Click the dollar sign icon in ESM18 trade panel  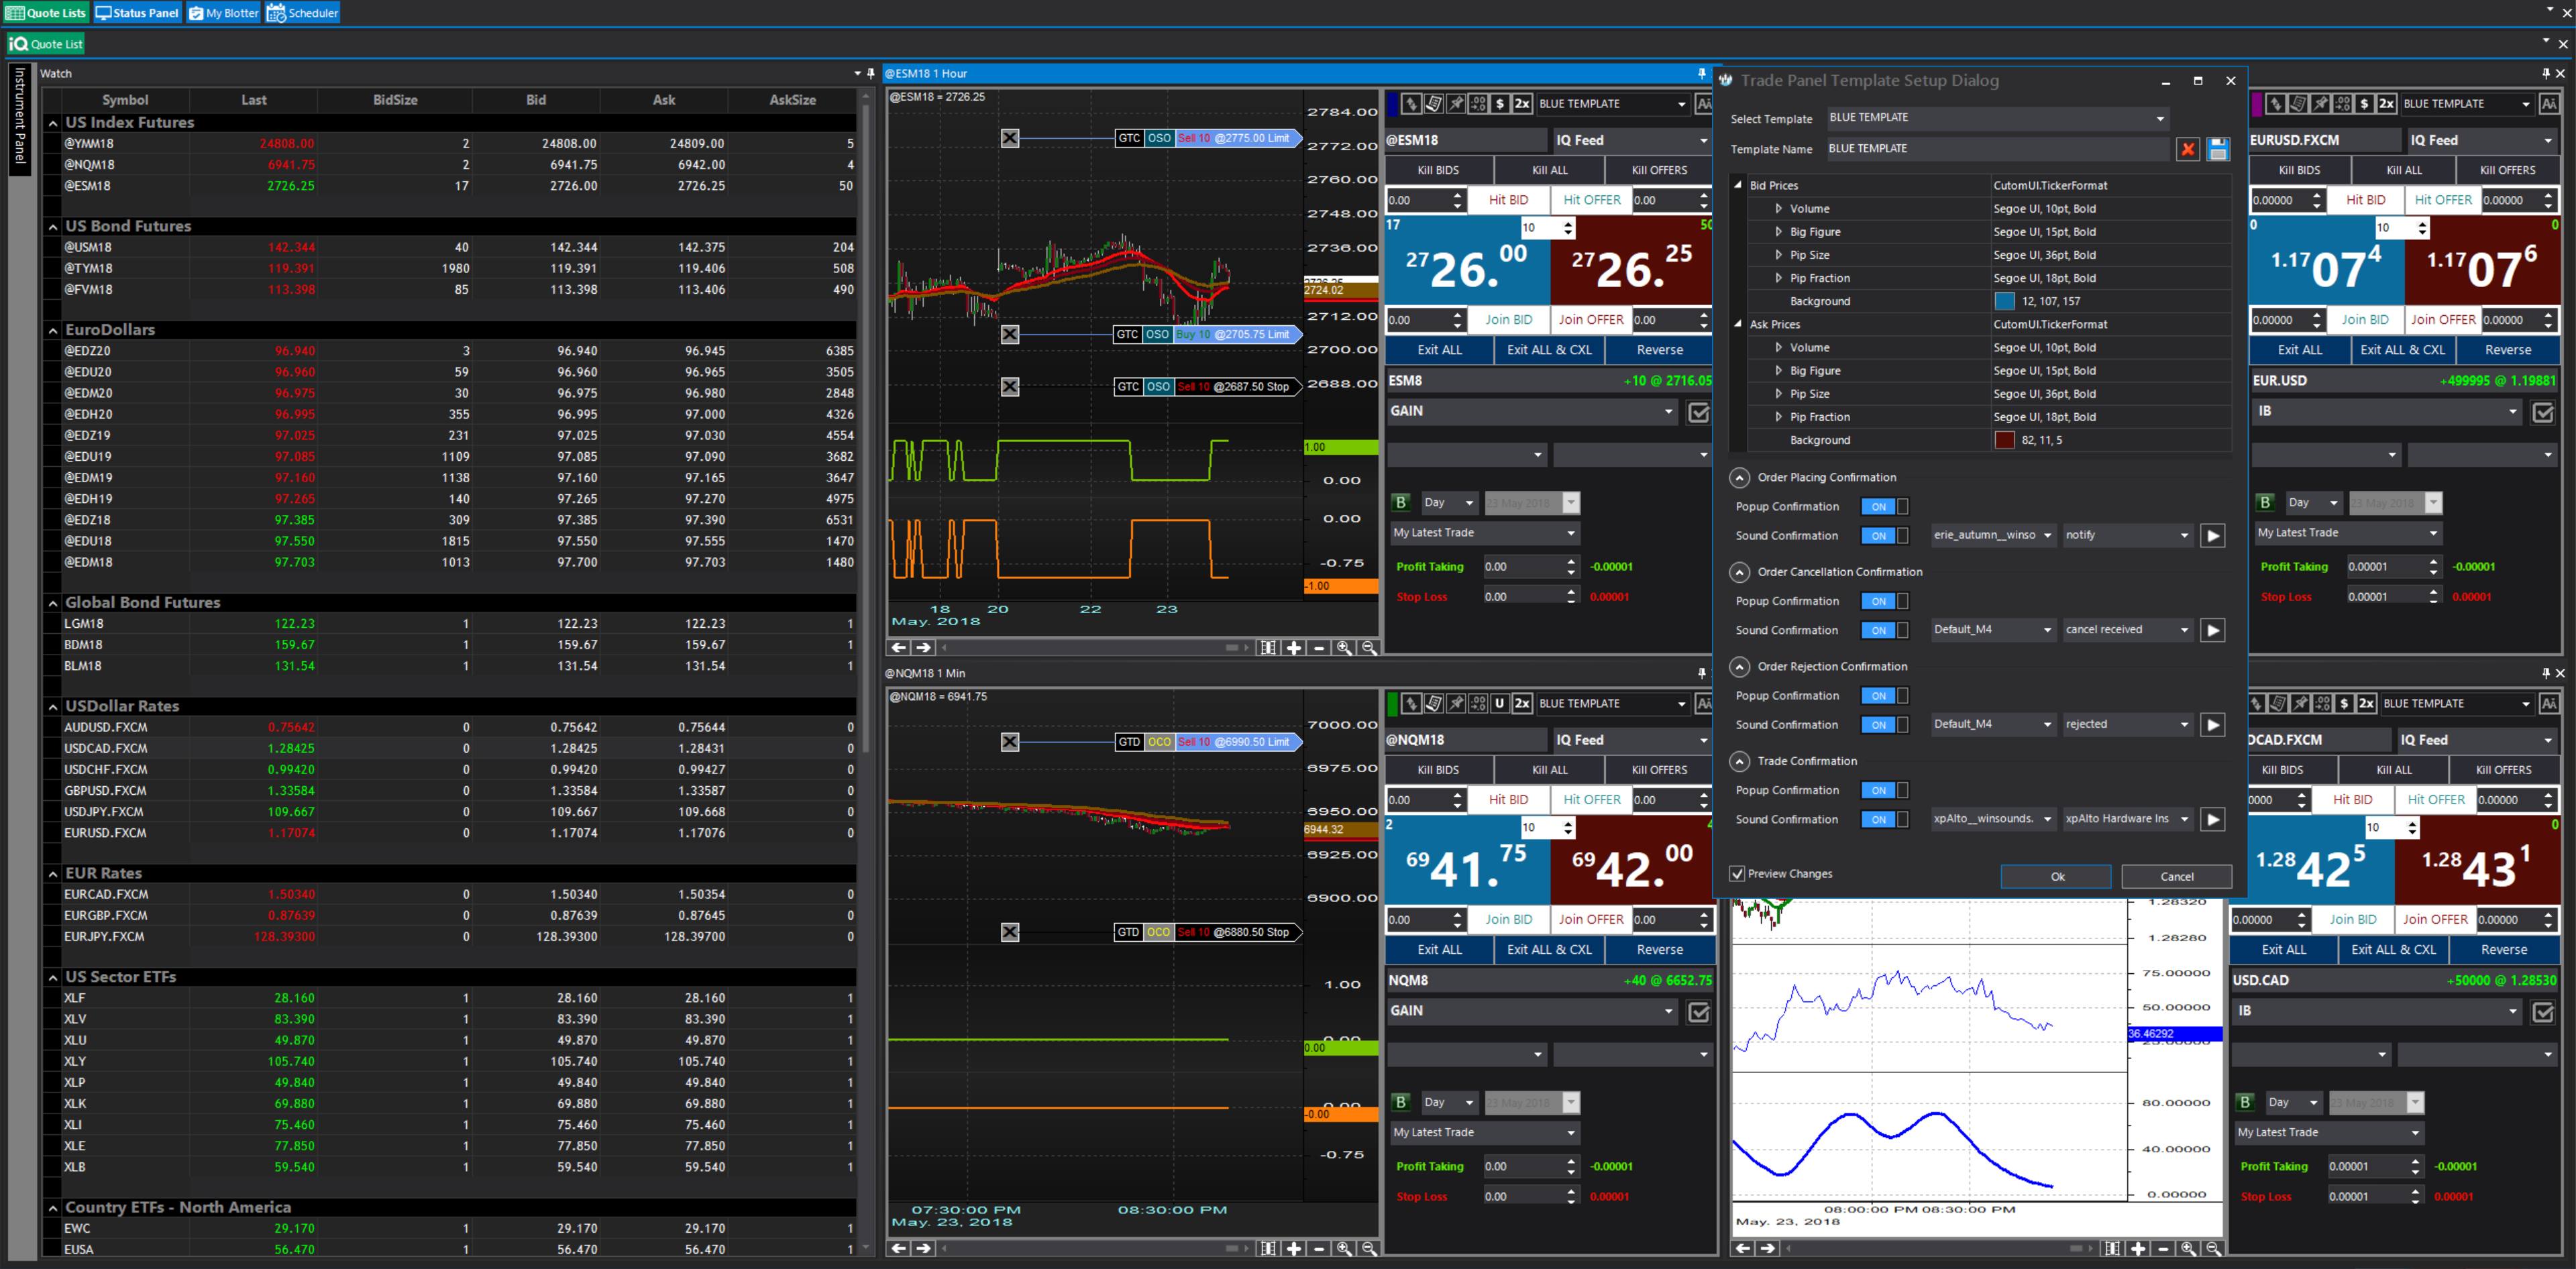tap(1499, 104)
